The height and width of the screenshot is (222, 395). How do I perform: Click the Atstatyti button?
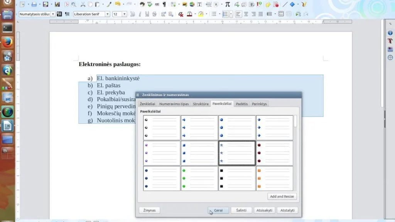click(287, 210)
